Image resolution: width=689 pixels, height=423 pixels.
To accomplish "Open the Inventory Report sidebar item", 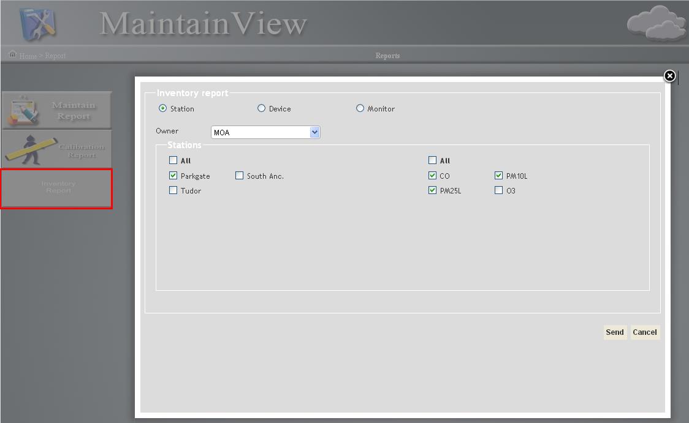I will (x=56, y=188).
